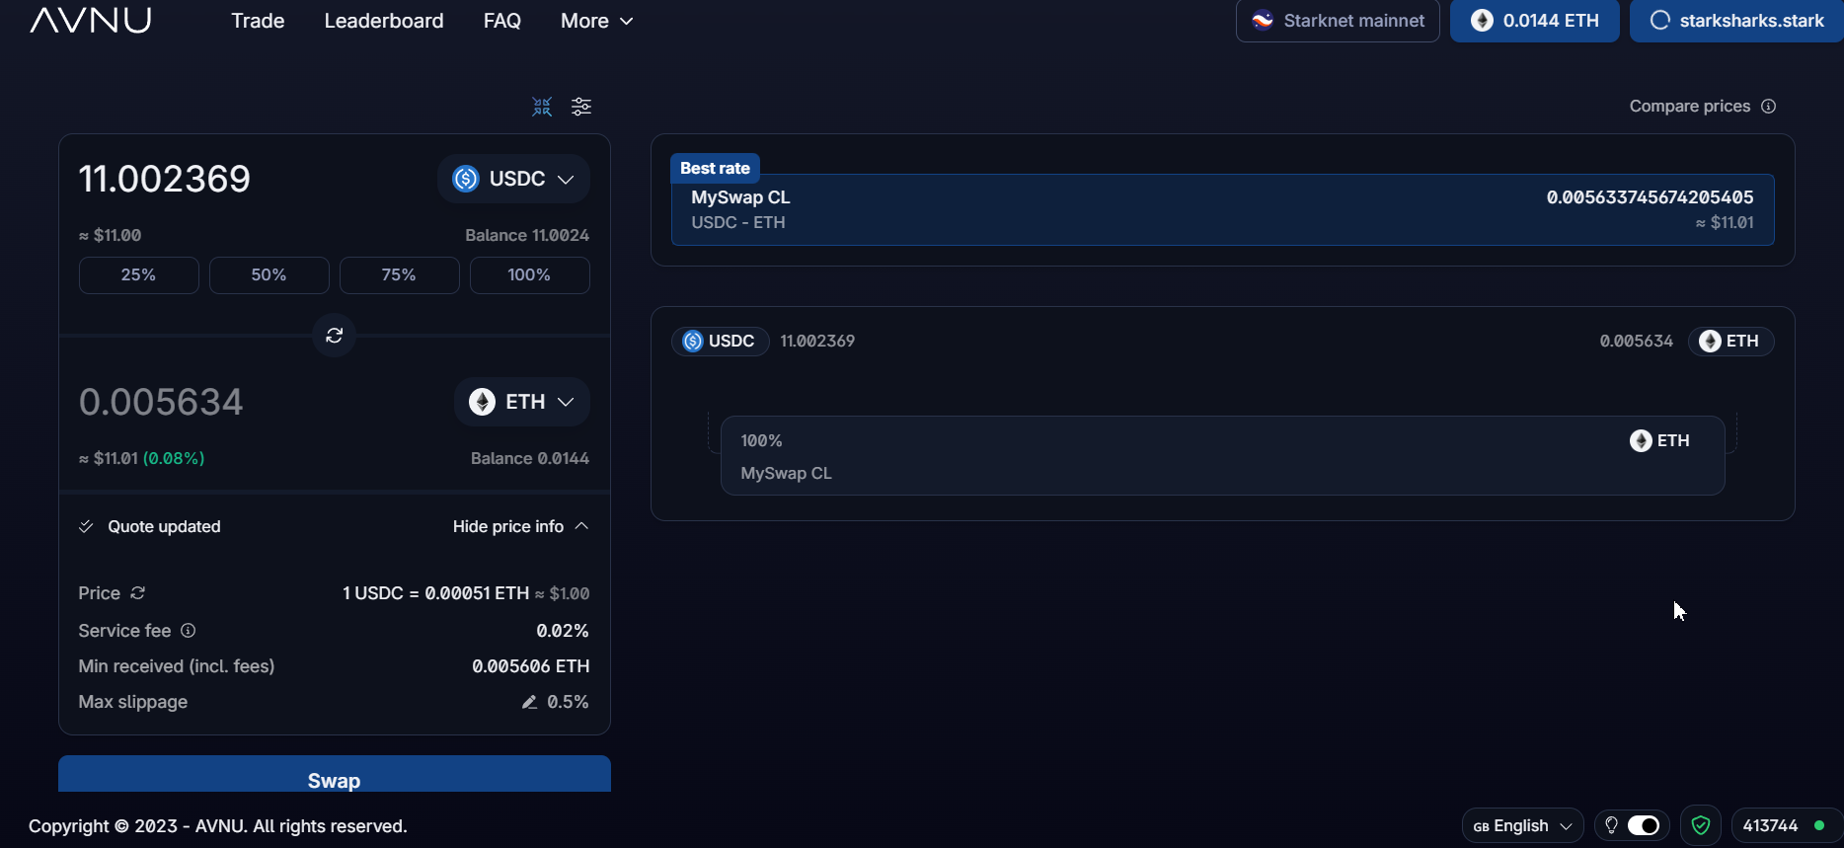Open the Trade page

click(x=258, y=21)
